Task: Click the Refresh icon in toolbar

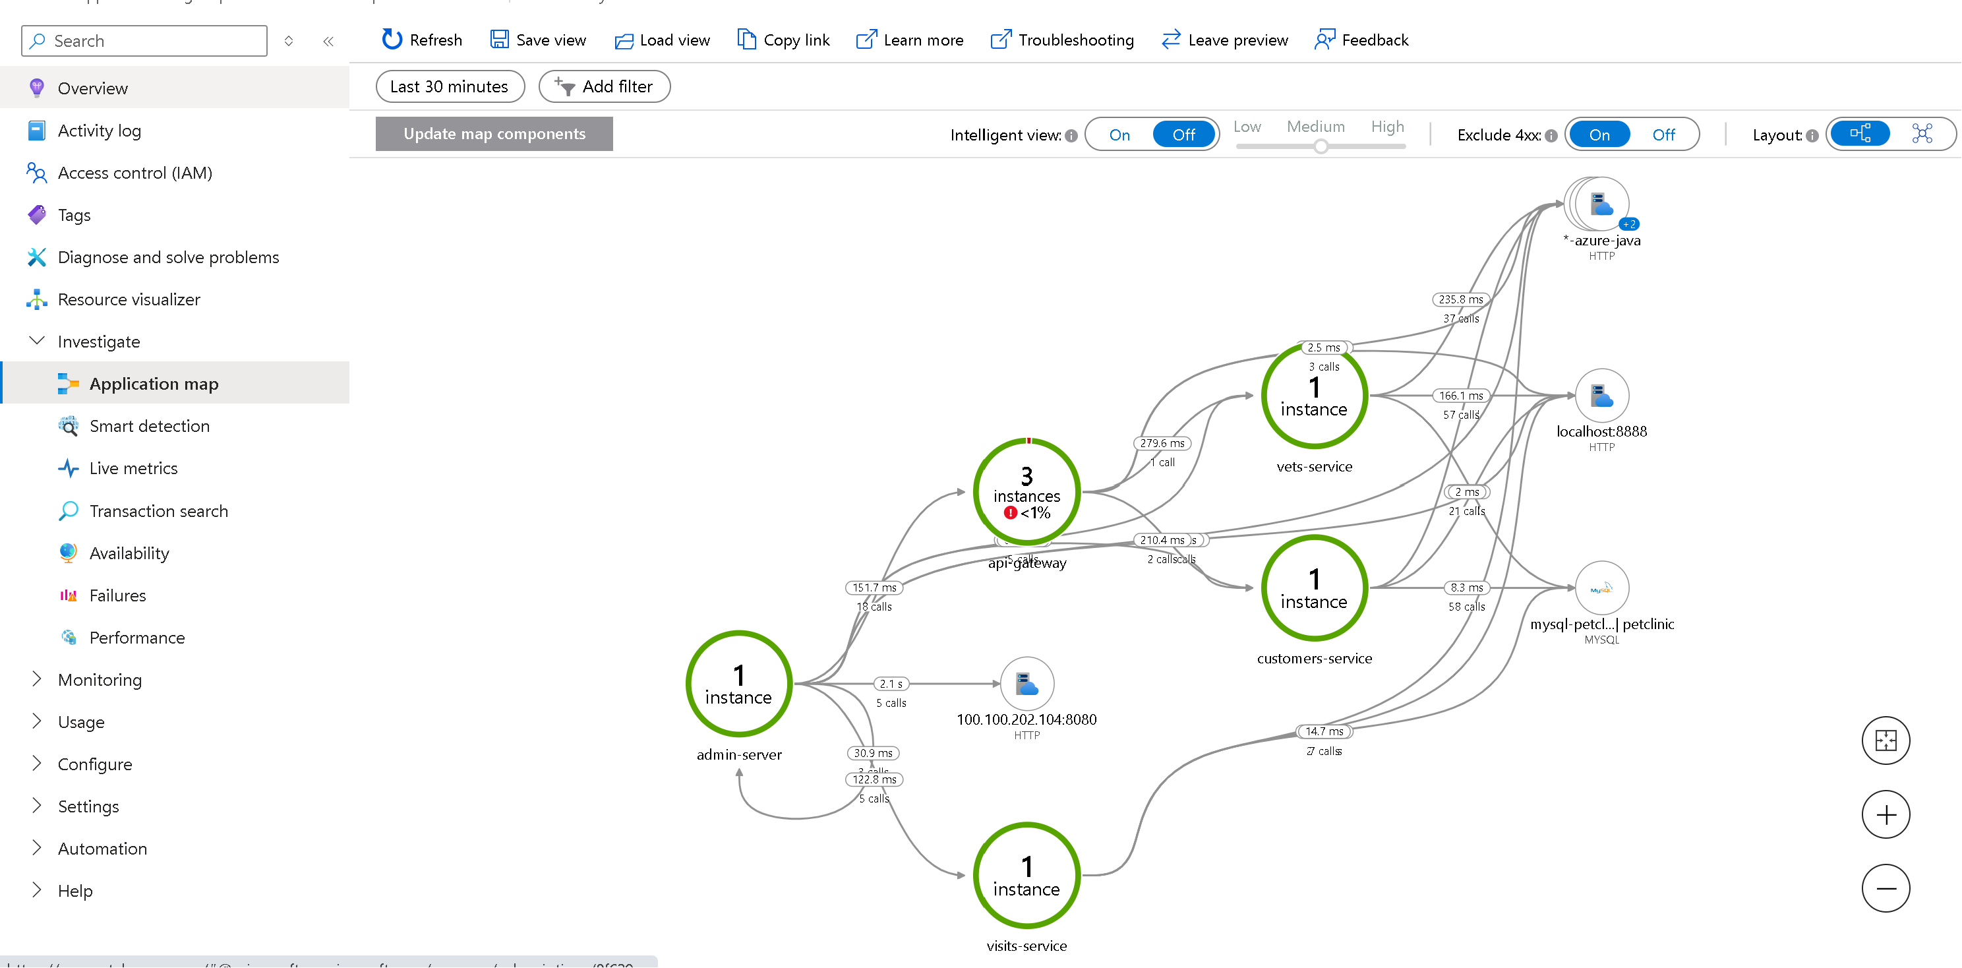Action: (392, 40)
